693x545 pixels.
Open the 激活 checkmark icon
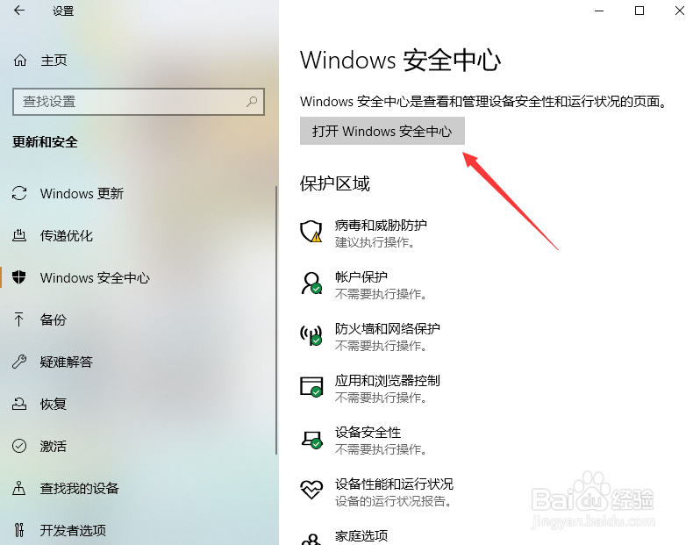(x=19, y=446)
